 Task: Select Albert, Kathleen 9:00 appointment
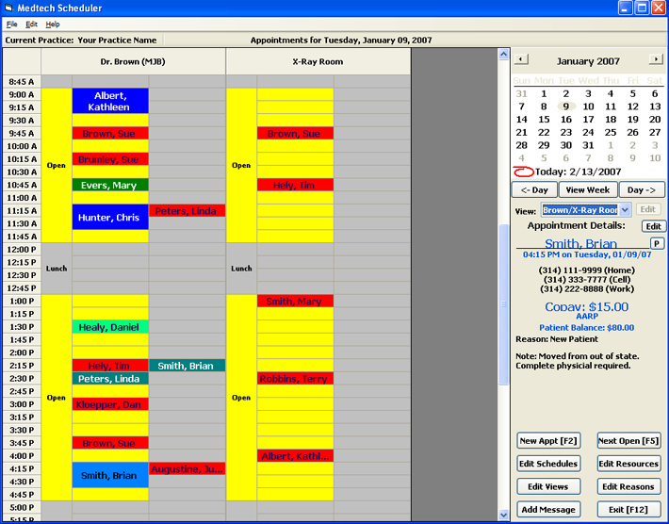110,101
